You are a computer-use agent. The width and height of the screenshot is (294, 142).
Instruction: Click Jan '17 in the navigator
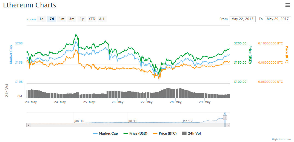pyautogui.click(x=187, y=121)
